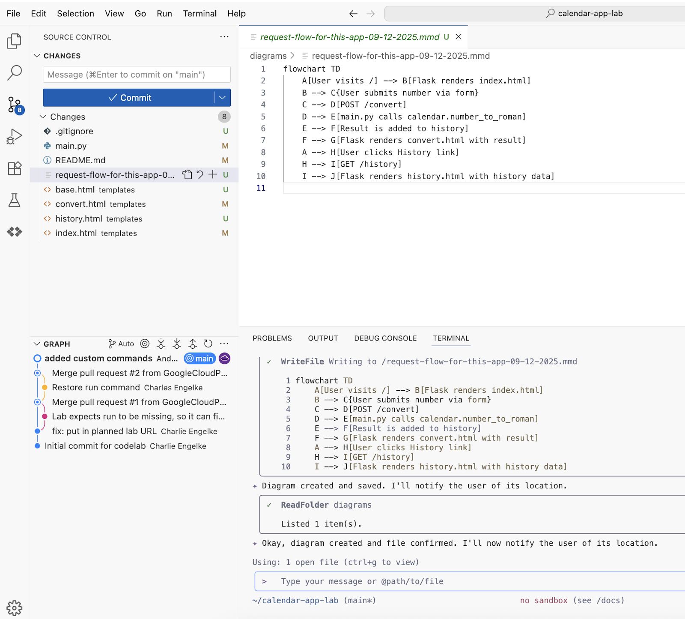Screen dimensions: 685x619
Task: Open the Search view icon
Action: point(14,73)
